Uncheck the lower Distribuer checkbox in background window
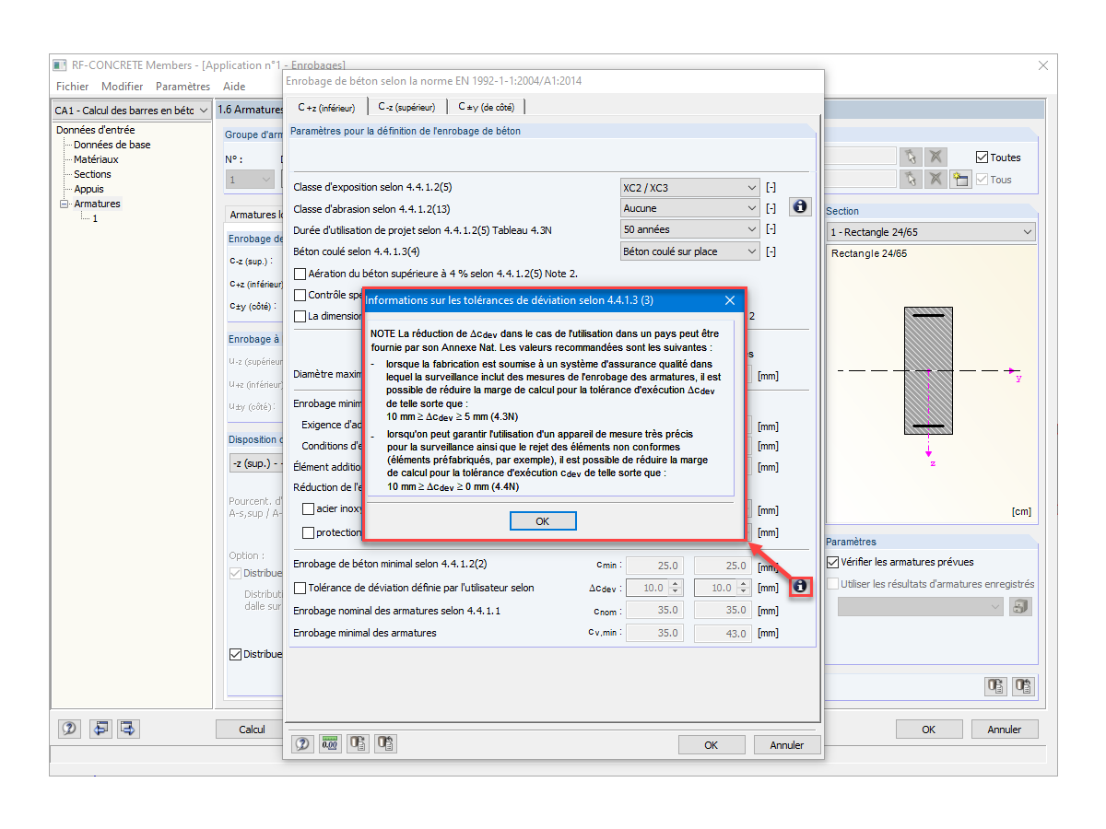 pyautogui.click(x=236, y=654)
